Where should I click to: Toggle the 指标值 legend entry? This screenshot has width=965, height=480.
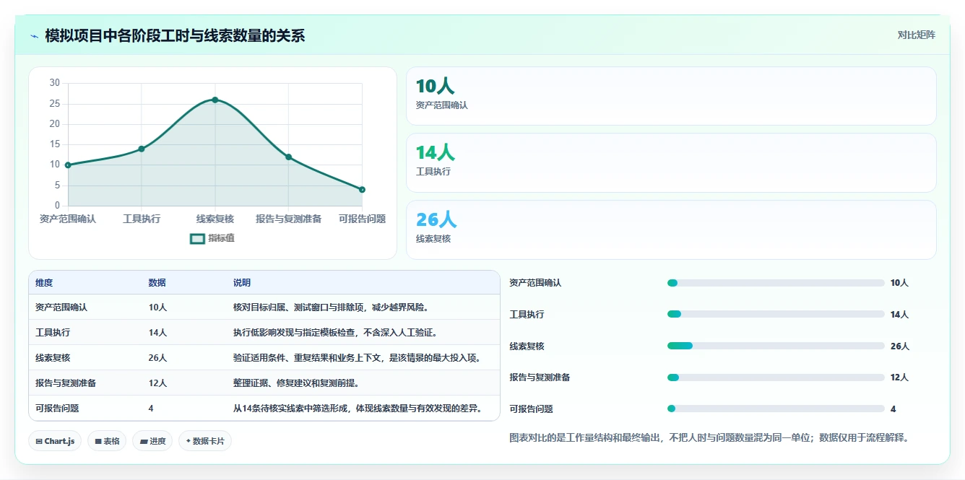pos(212,238)
